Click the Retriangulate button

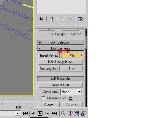click(x=49, y=69)
